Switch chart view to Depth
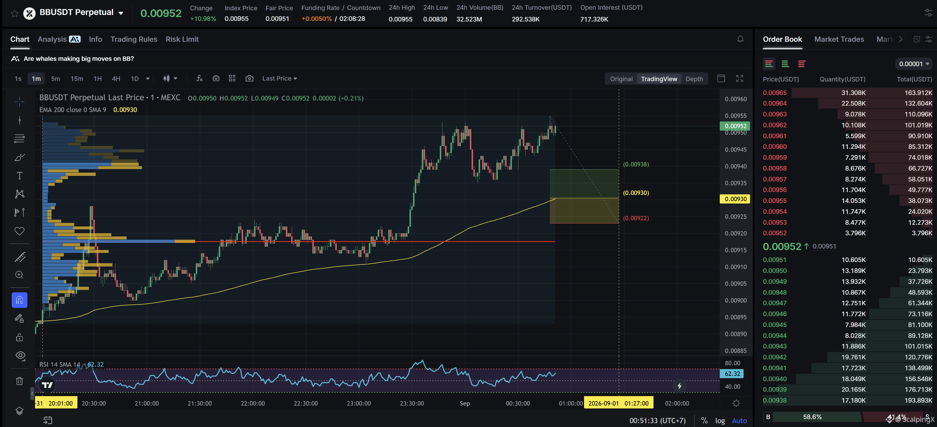 (x=694, y=79)
